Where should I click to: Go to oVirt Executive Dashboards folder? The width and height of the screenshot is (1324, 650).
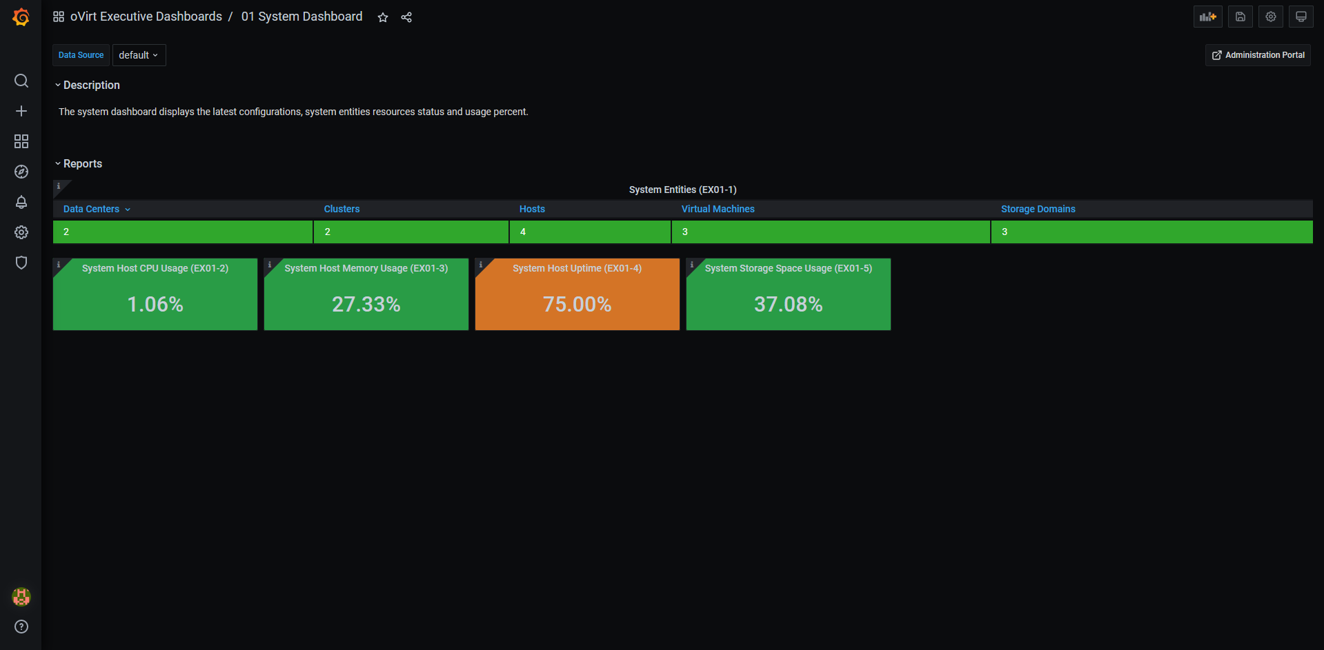tap(146, 17)
